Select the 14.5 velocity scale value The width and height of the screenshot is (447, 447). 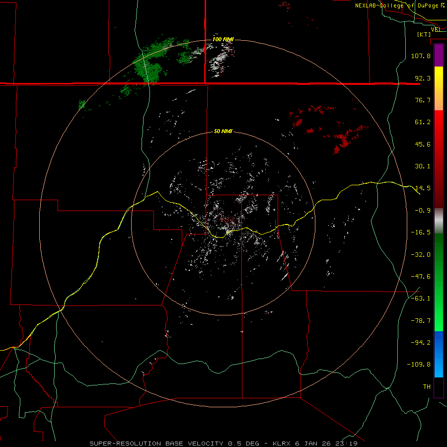[x=423, y=188]
